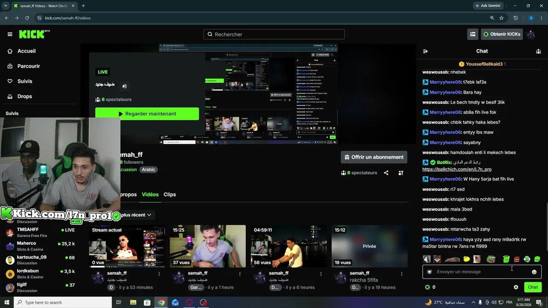Click the KICKs balance coin icon
The width and height of the screenshot is (548, 308).
[427, 287]
